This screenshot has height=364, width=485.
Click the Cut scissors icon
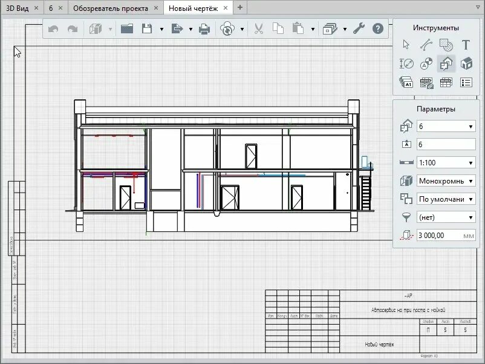point(259,29)
